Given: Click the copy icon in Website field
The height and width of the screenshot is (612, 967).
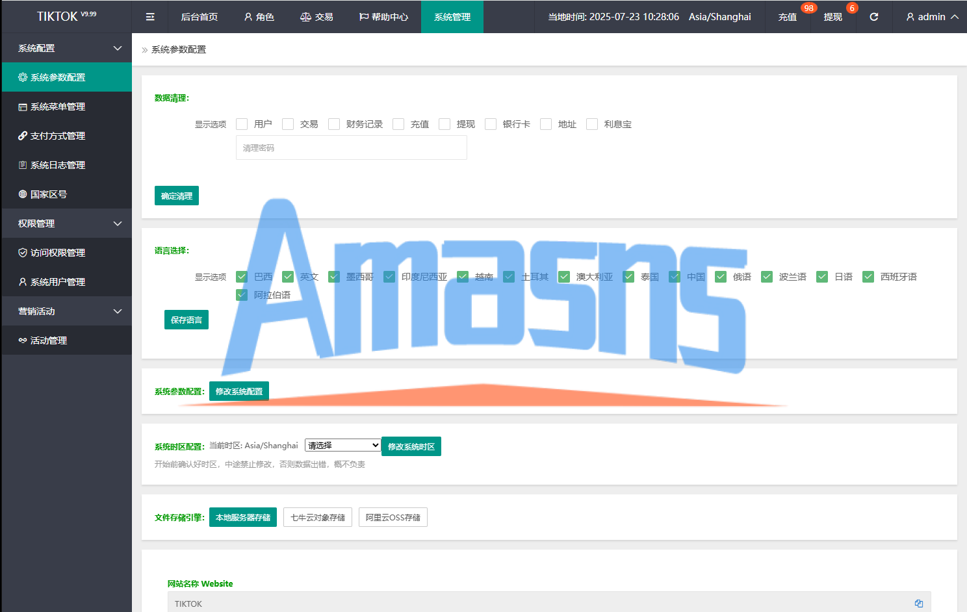Looking at the screenshot, I should tap(918, 604).
